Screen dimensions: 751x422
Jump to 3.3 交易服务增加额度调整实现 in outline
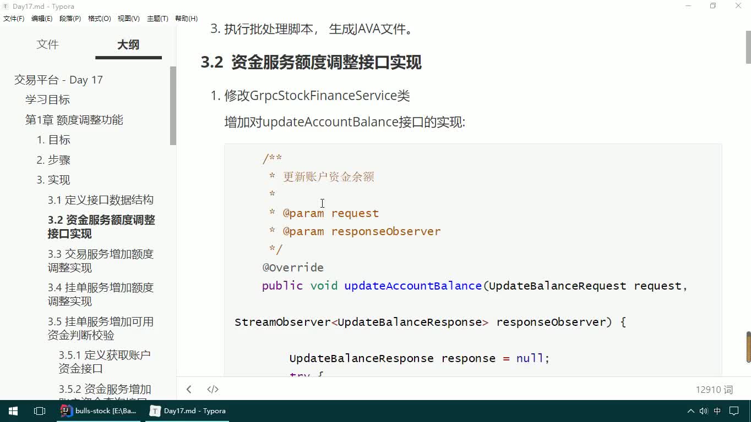pos(101,261)
